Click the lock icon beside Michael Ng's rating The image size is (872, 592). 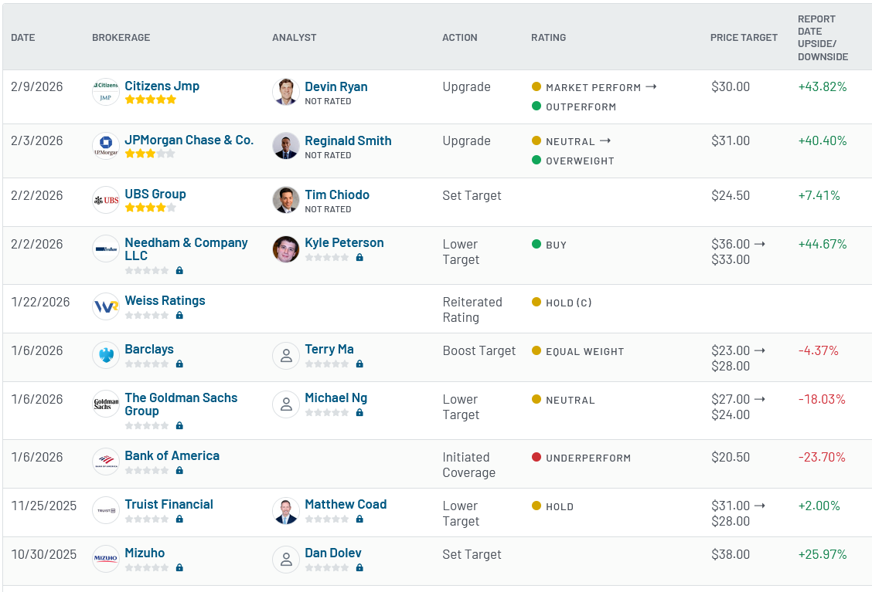click(359, 413)
